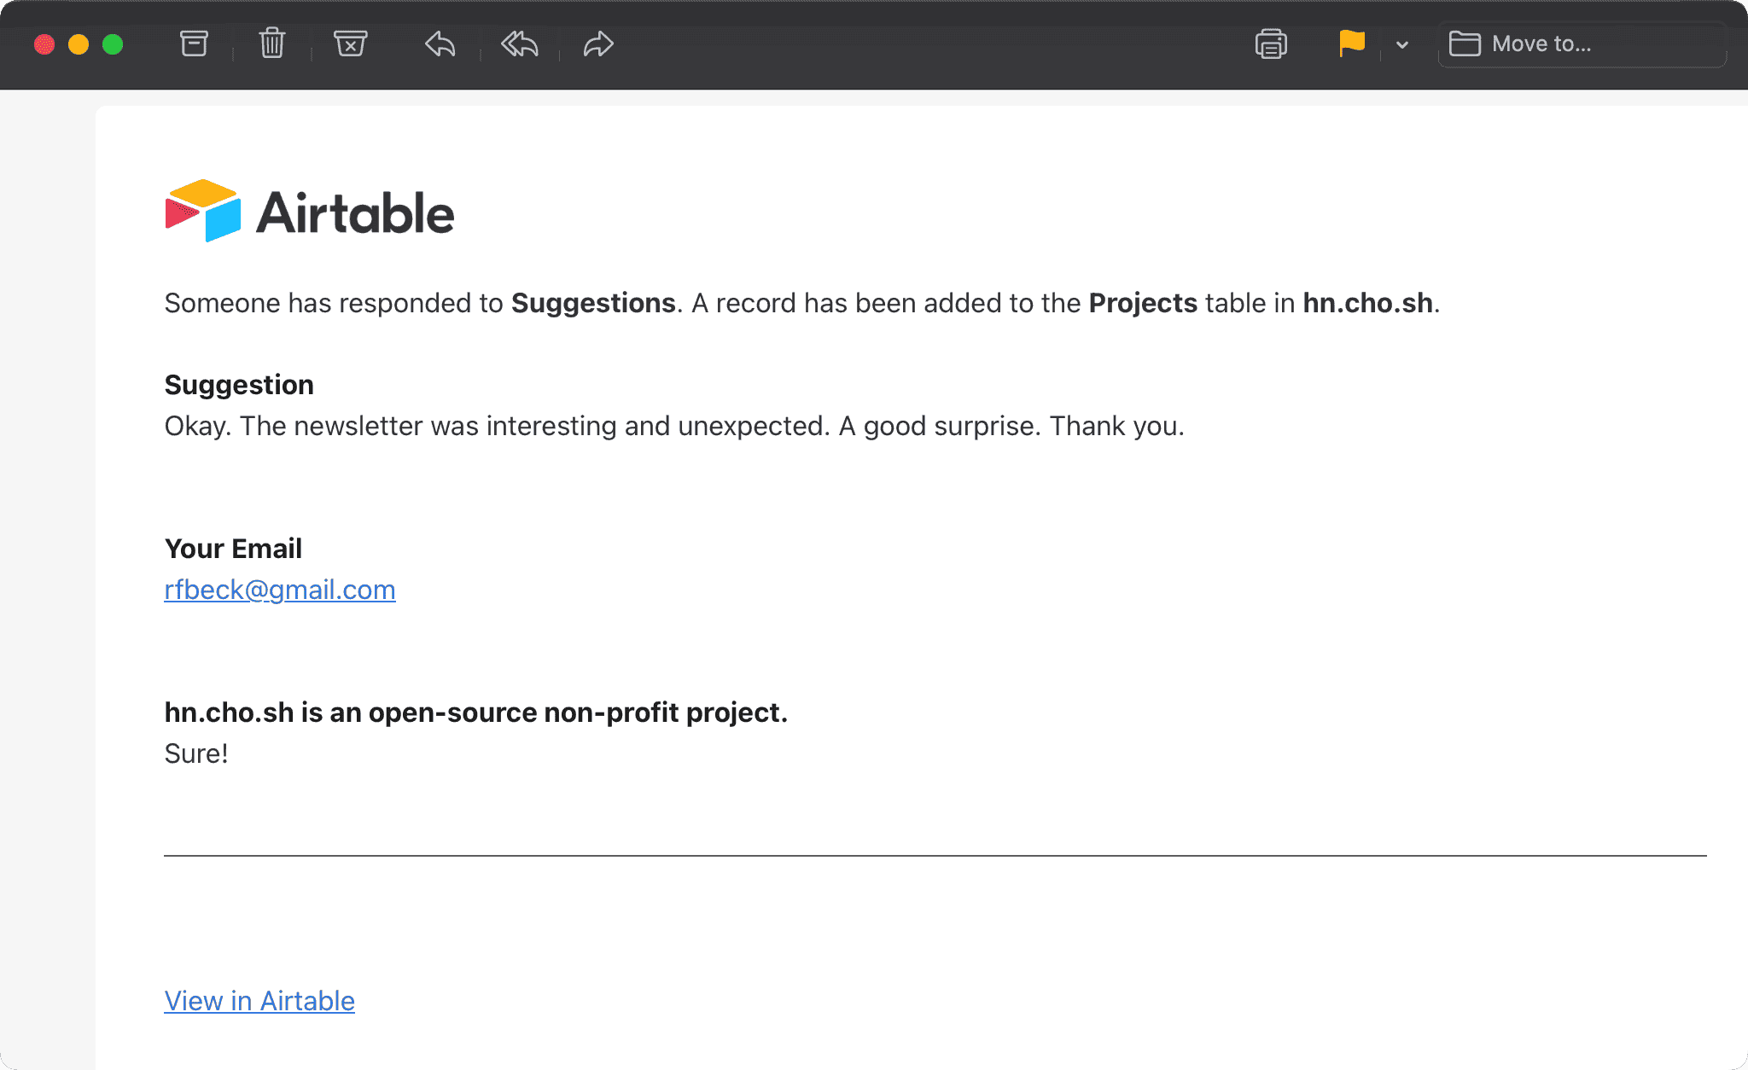1748x1070 pixels.
Task: Delete the message with trash icon
Action: (272, 44)
